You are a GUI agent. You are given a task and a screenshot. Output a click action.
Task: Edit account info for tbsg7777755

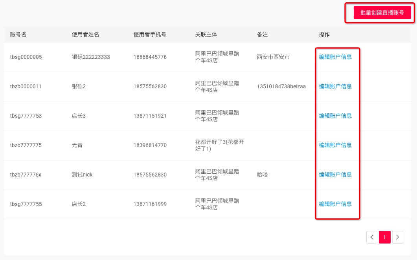point(335,204)
